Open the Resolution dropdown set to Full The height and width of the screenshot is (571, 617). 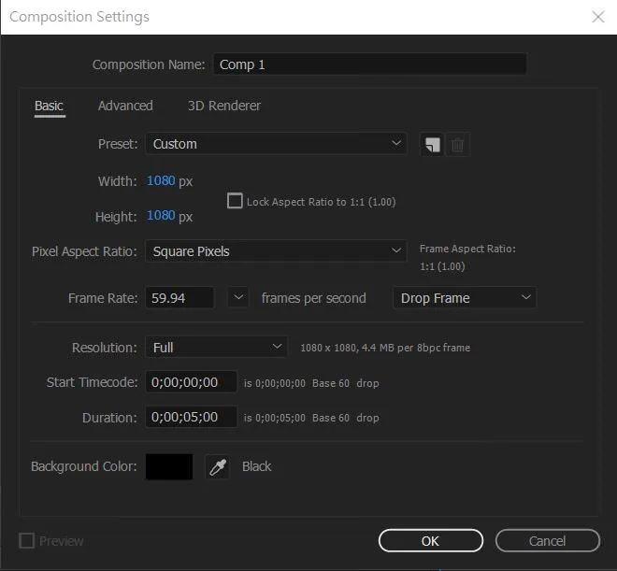[217, 347]
